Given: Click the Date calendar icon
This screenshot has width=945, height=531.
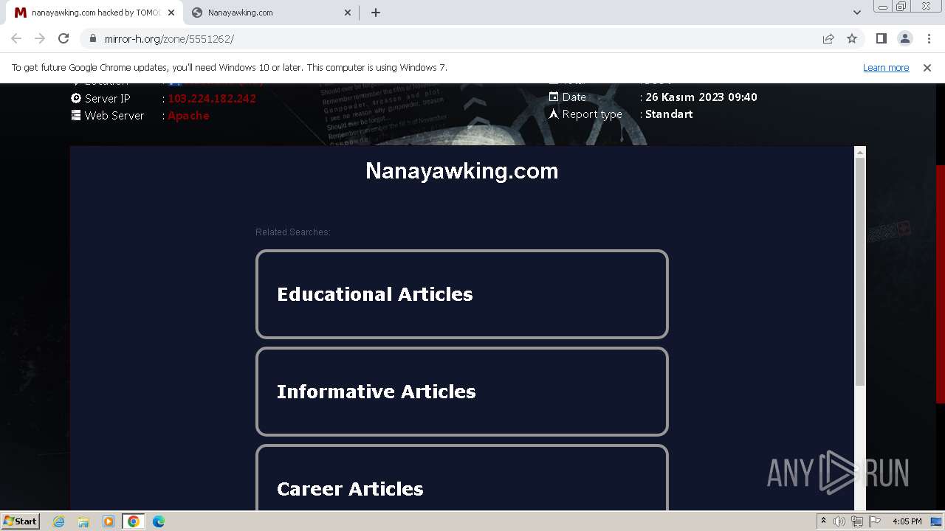Looking at the screenshot, I should coord(554,97).
